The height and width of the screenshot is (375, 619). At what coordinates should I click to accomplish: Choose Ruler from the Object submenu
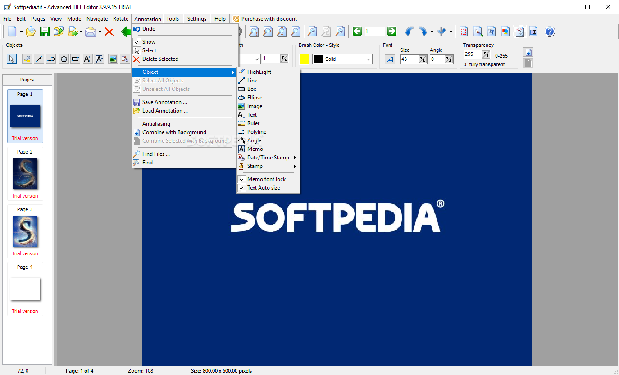point(268,123)
